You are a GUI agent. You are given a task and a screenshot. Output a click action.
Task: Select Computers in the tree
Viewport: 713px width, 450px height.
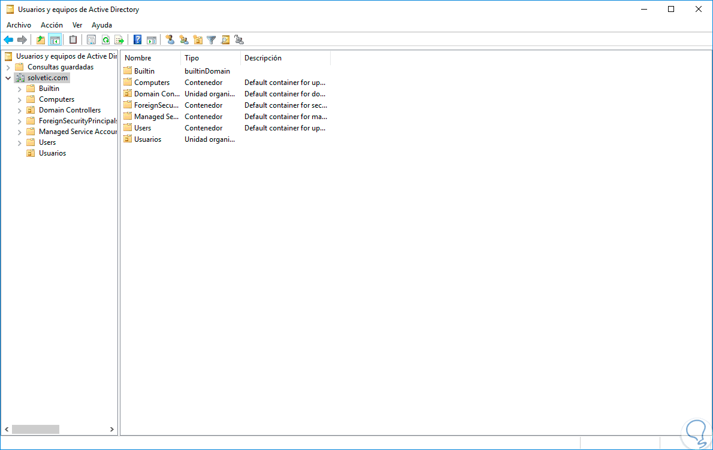(56, 99)
